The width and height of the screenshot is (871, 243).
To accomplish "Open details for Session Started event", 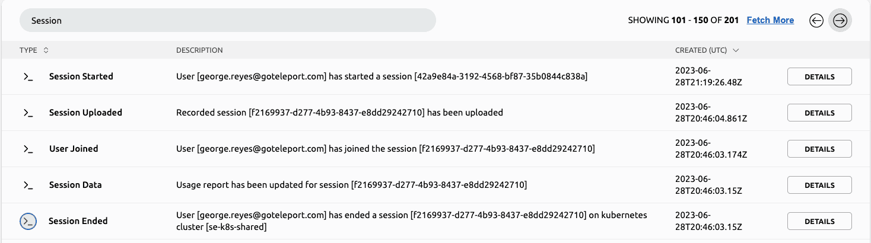I will (819, 76).
